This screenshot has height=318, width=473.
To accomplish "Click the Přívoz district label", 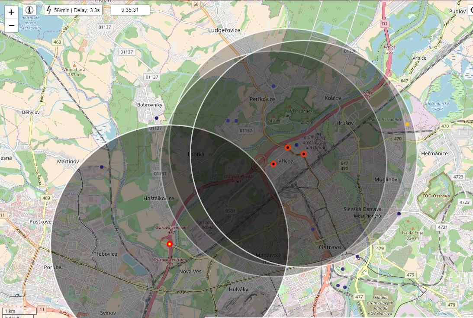I will pyautogui.click(x=286, y=161).
